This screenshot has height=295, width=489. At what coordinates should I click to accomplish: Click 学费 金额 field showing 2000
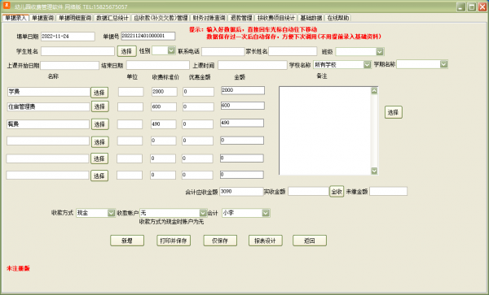(243, 90)
